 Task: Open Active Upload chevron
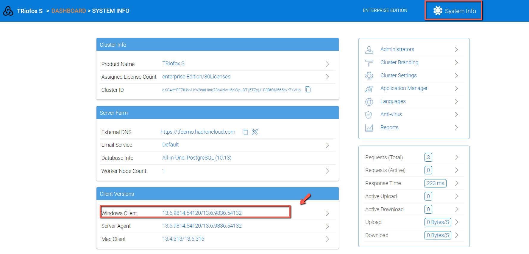coord(457,196)
